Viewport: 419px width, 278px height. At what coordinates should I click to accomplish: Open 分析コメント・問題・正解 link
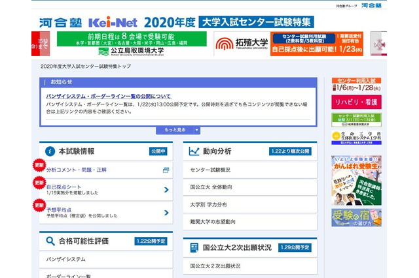coord(77,170)
